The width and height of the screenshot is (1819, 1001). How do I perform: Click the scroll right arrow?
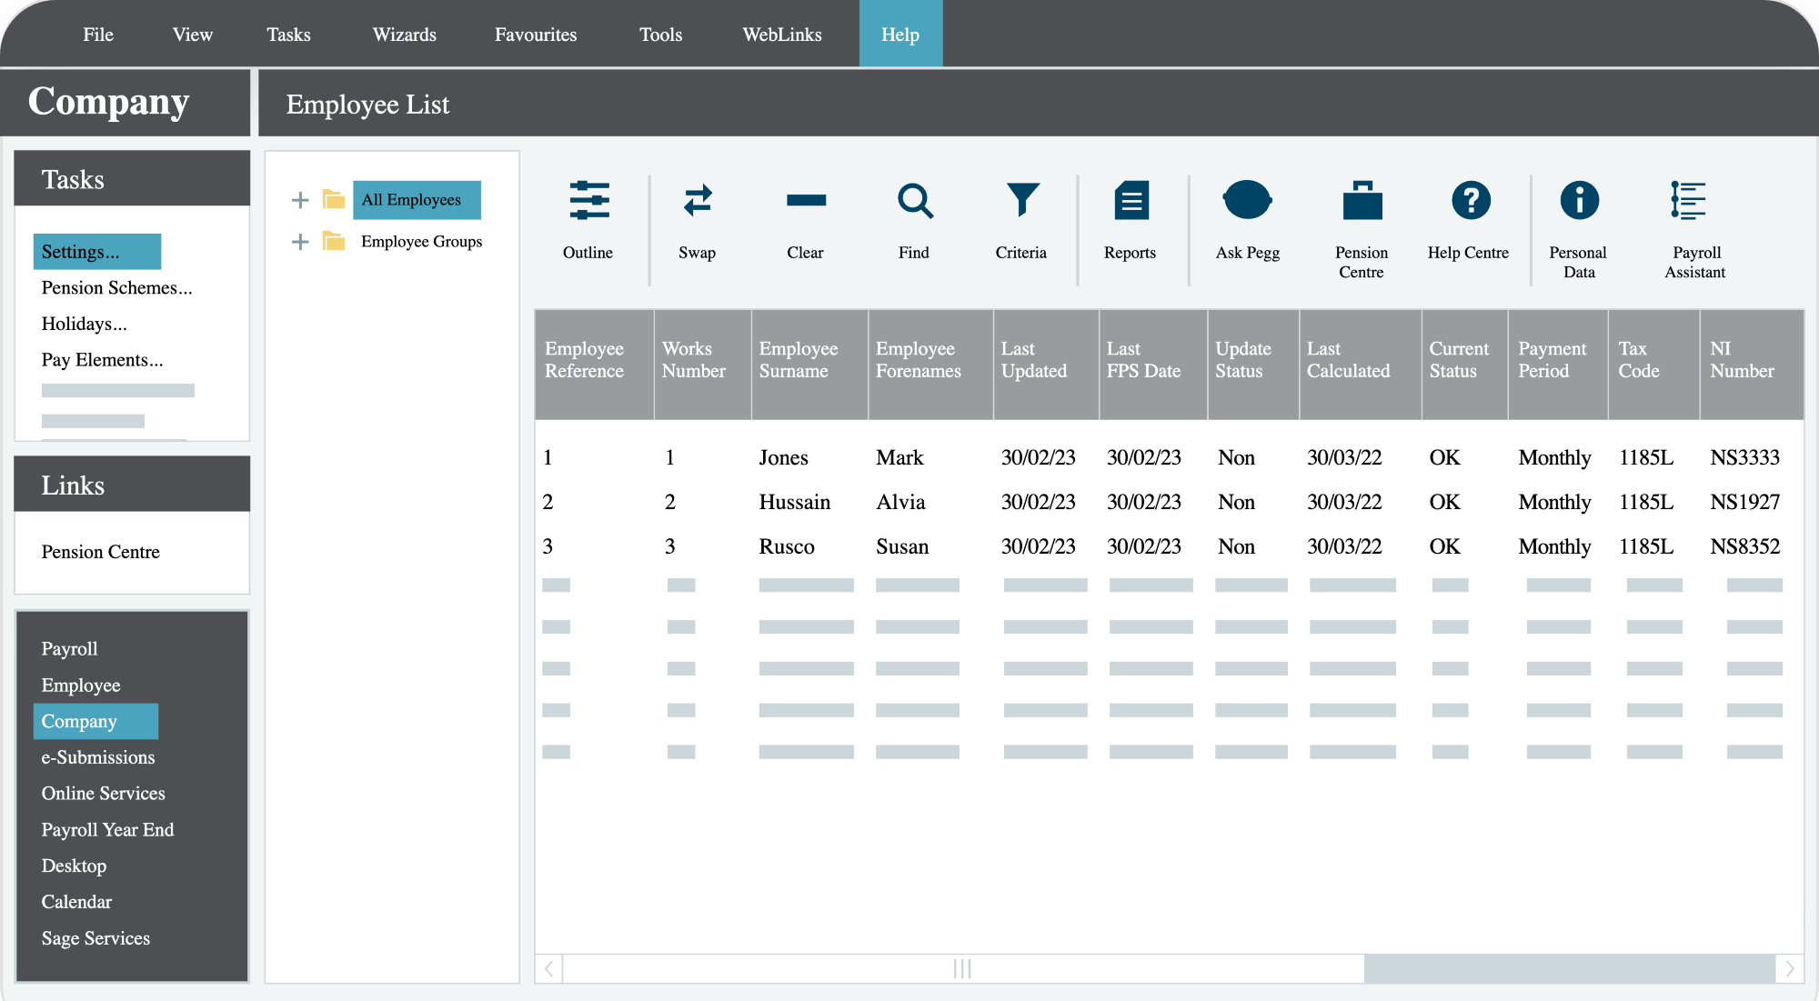tap(1790, 968)
